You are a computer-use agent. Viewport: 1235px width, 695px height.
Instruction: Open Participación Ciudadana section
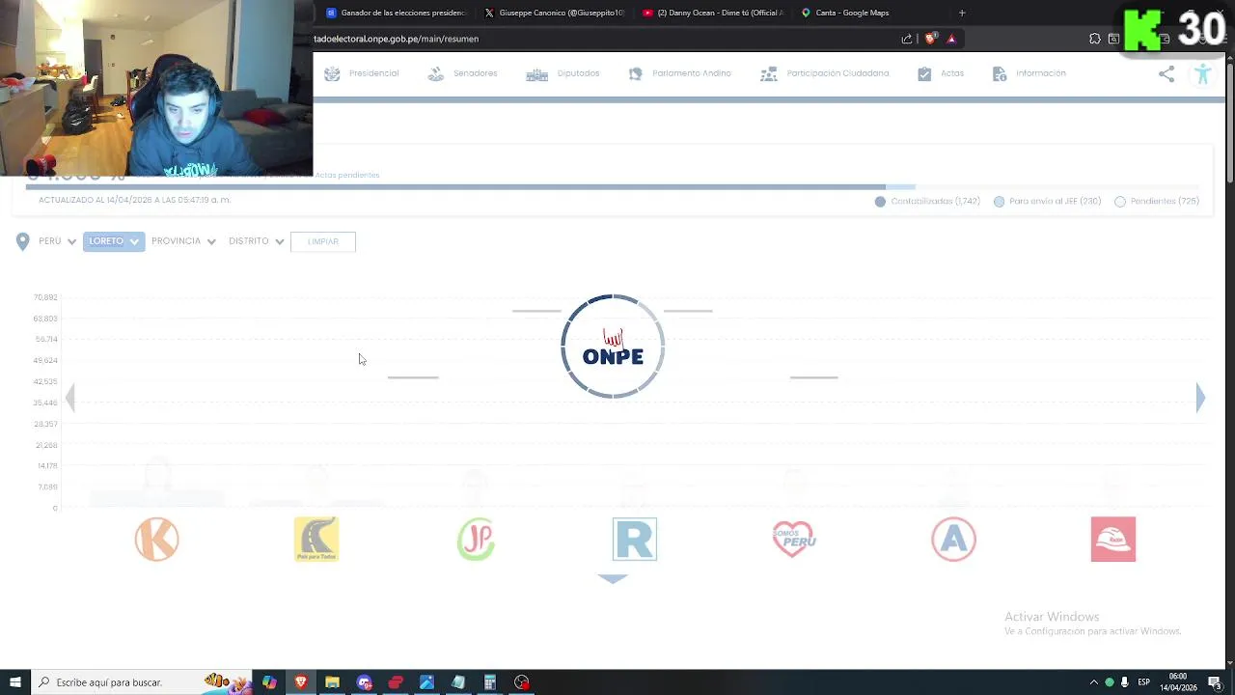click(x=824, y=73)
